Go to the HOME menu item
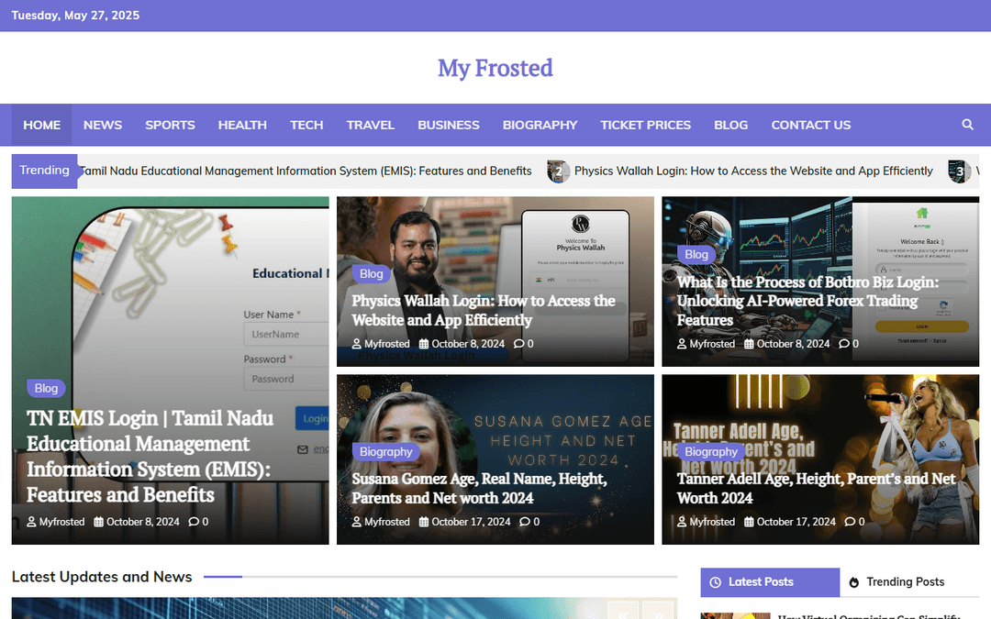Image resolution: width=991 pixels, height=619 pixels. point(41,125)
